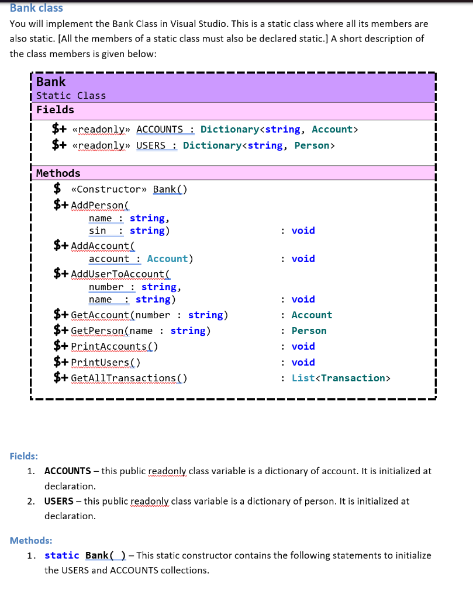
Task: Select the USERS field name in the diagram
Action: pos(151,145)
